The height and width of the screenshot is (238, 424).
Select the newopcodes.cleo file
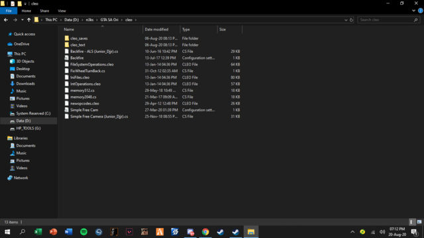tap(85, 103)
